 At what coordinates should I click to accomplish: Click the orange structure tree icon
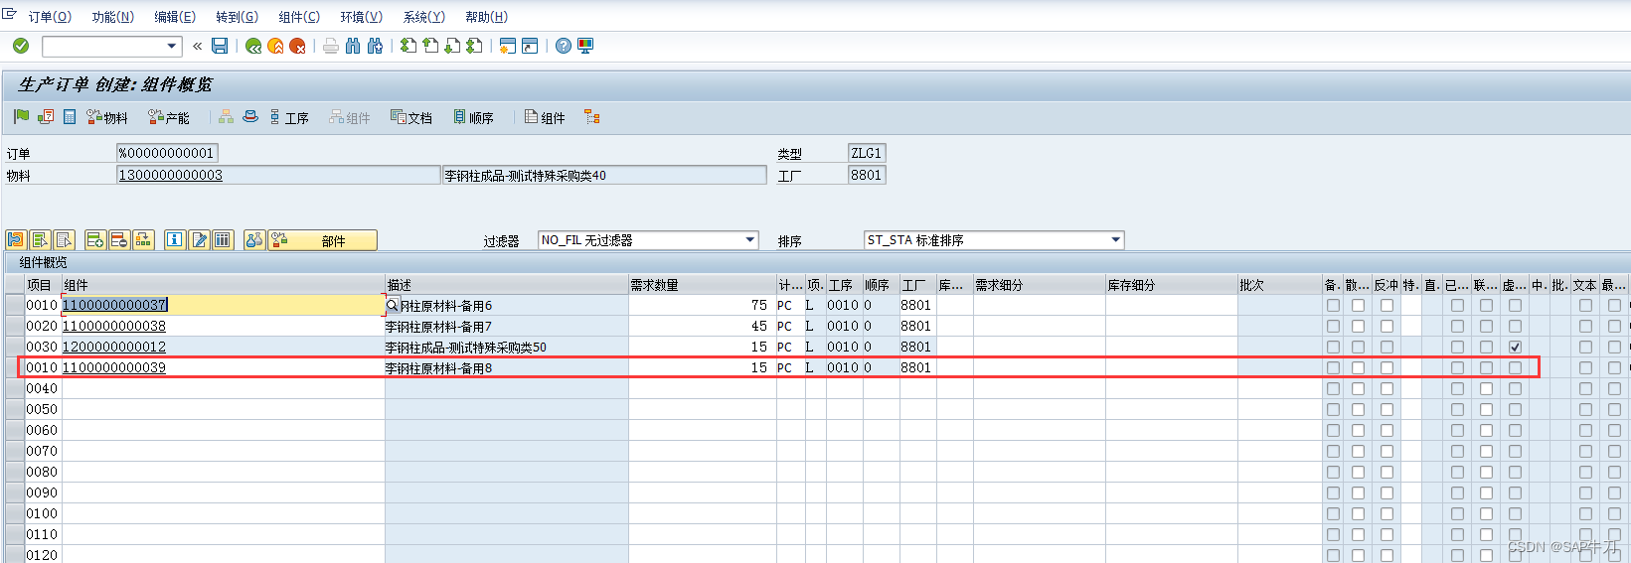coord(592,117)
